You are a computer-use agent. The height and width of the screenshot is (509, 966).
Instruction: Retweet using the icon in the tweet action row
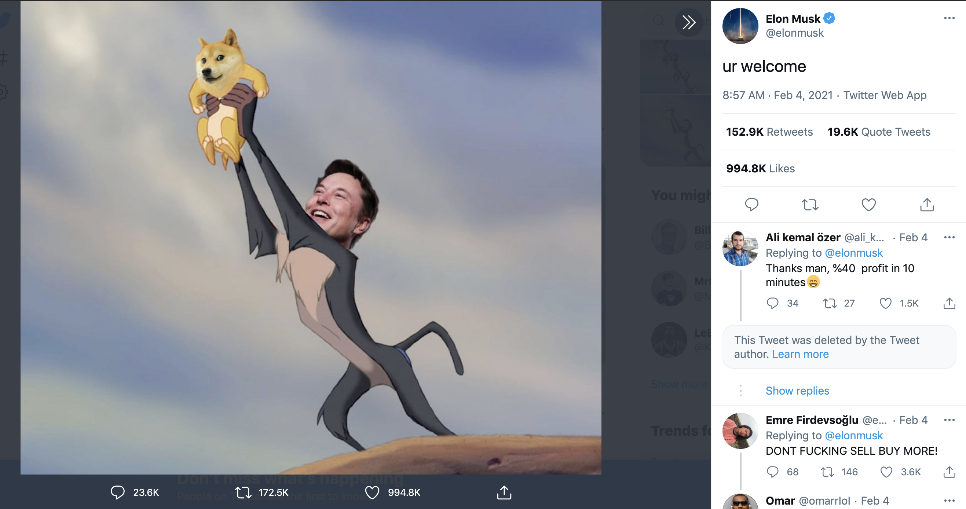point(810,205)
